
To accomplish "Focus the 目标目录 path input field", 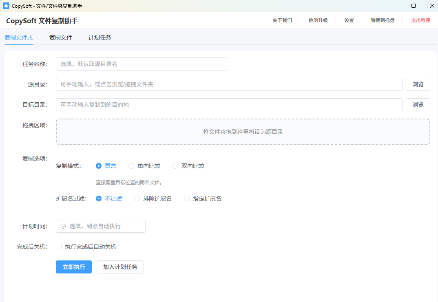I will 229,105.
